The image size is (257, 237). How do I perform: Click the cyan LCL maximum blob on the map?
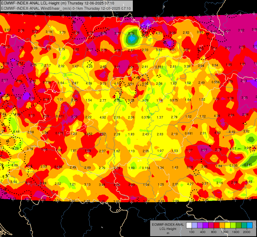(132, 39)
